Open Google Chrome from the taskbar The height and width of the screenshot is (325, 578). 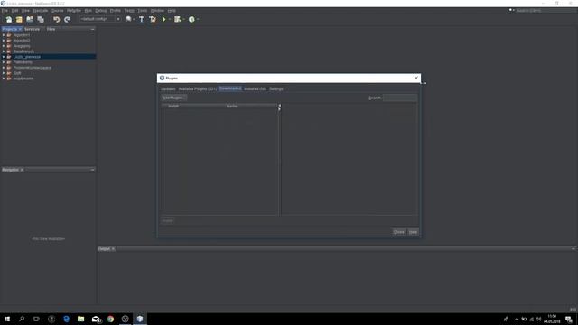coord(110,319)
